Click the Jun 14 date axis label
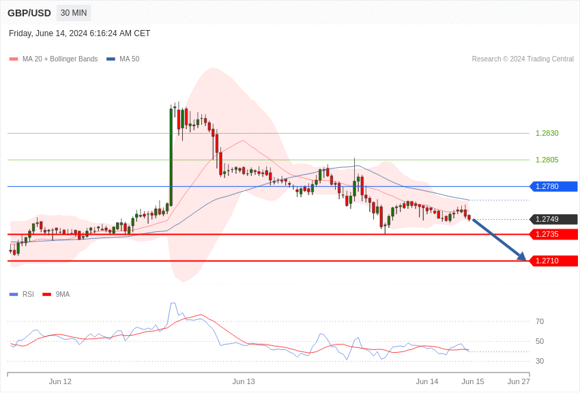Image resolution: width=580 pixels, height=393 pixels. click(427, 381)
